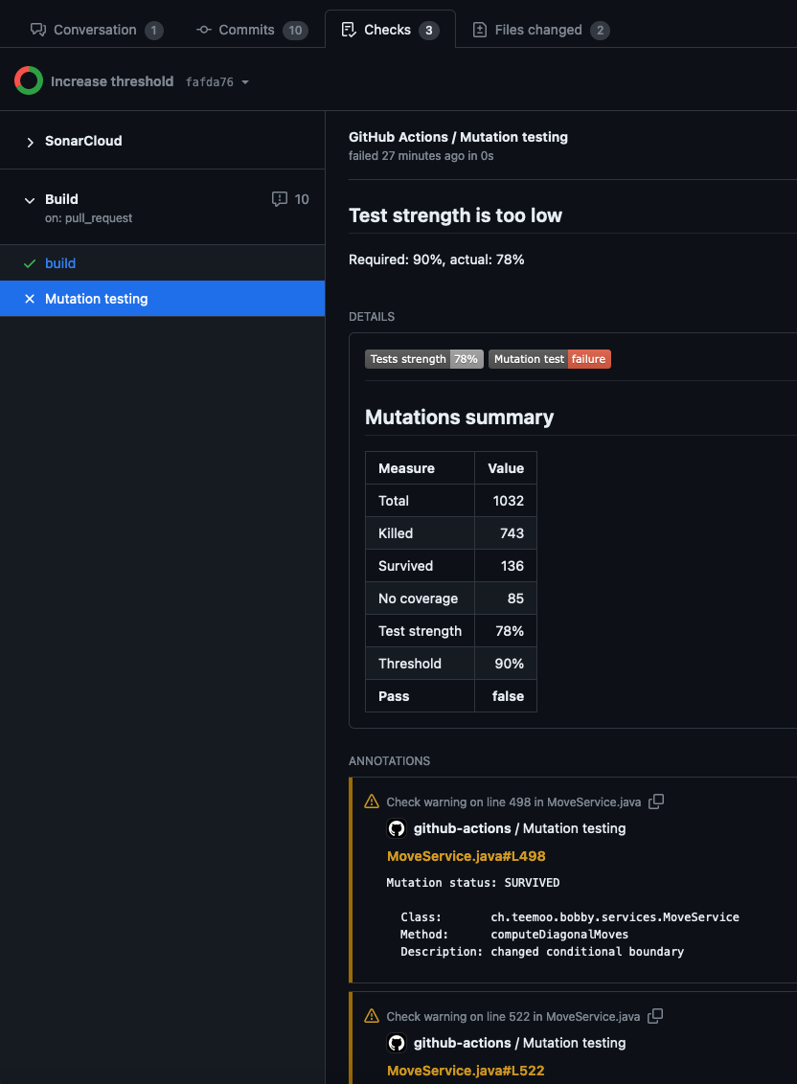The height and width of the screenshot is (1084, 797).
Task: Click the commit status circle icon
Action: pyautogui.click(x=29, y=80)
